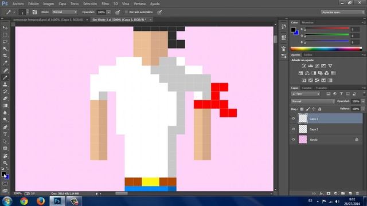Screen dimensions: 367x206
Task: Add a Hue/Saturation adjustment
Action: [300, 73]
